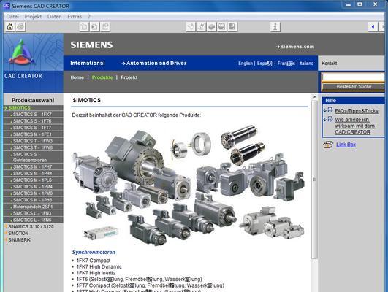This screenshot has width=388, height=292.
Task: Open the Datei menu
Action: click(x=12, y=17)
